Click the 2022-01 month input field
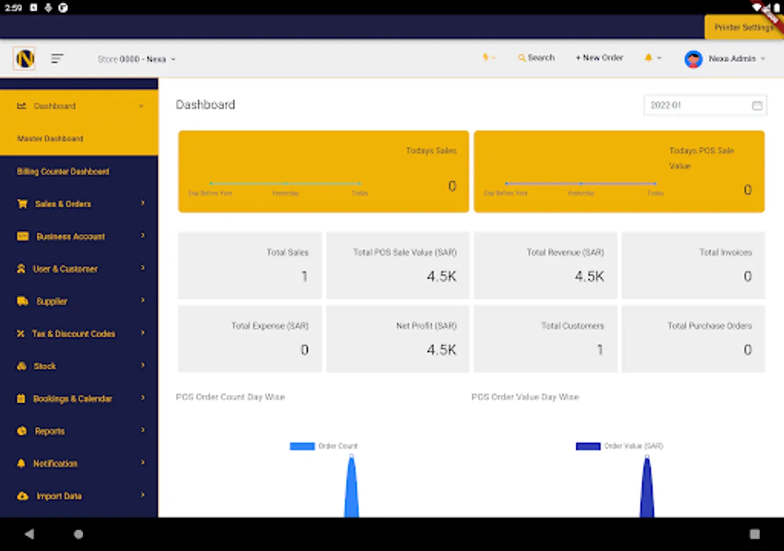Screen dimensions: 784x551 [x=705, y=105]
